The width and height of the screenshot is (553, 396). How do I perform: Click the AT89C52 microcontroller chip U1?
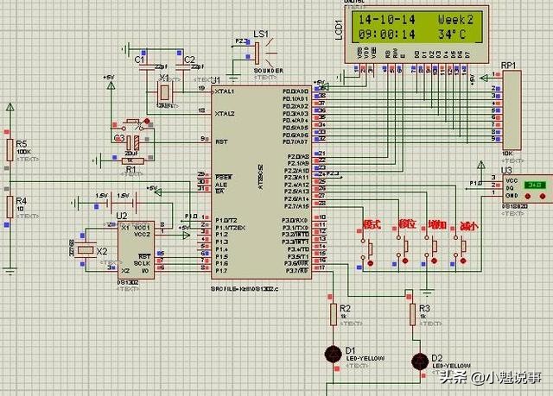click(261, 182)
